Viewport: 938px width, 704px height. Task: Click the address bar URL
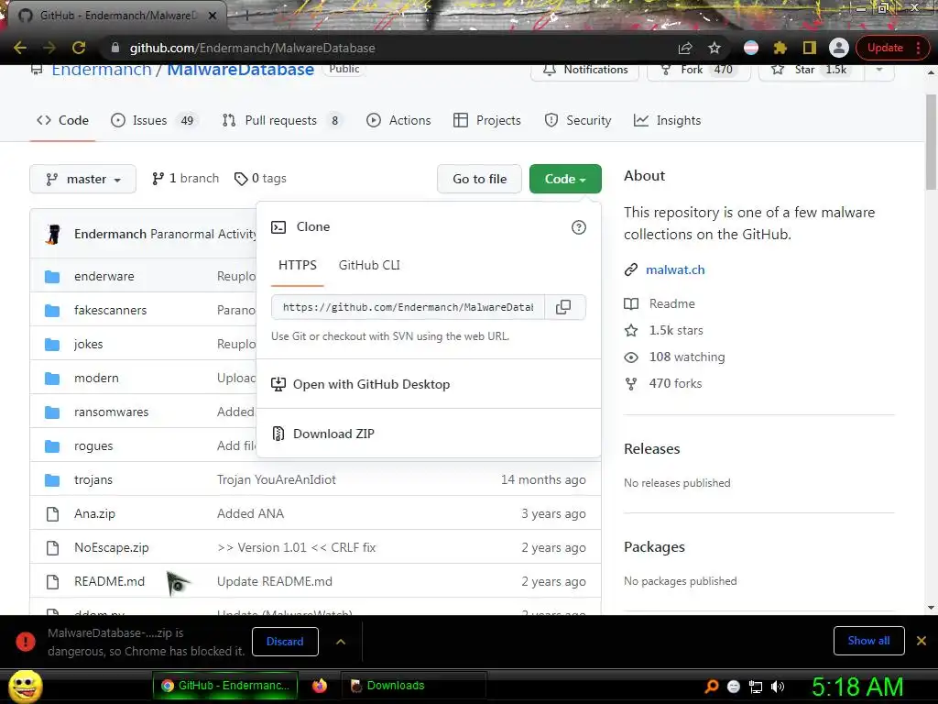pyautogui.click(x=253, y=48)
